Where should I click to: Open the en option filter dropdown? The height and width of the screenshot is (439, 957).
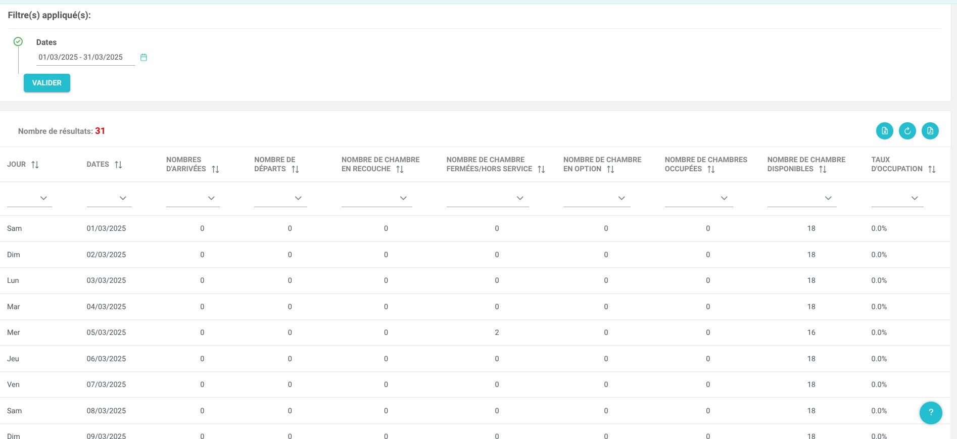pos(597,198)
